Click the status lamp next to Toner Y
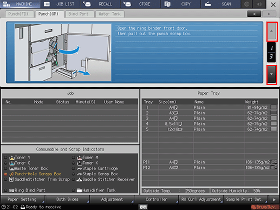The height and width of the screenshot is (210, 280). [x=5, y=157]
